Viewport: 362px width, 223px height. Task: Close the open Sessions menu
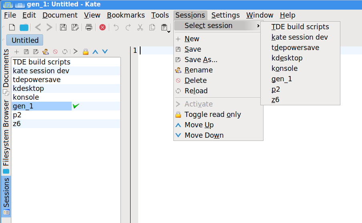coord(190,15)
